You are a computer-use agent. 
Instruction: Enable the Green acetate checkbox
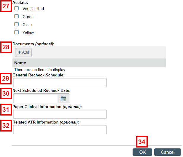tap(16, 16)
